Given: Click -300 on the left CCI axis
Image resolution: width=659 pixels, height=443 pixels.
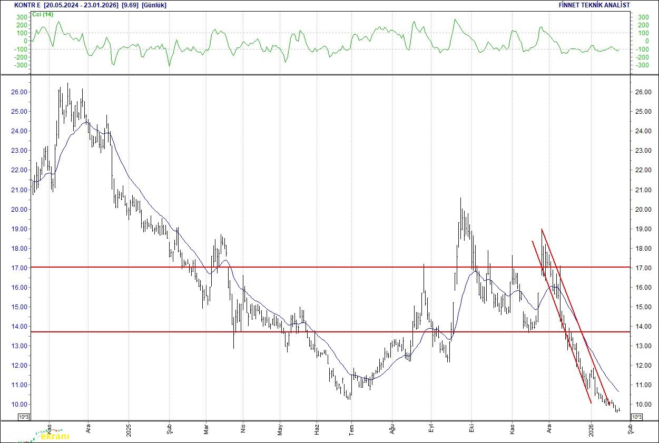Looking at the screenshot, I should click(20, 65).
